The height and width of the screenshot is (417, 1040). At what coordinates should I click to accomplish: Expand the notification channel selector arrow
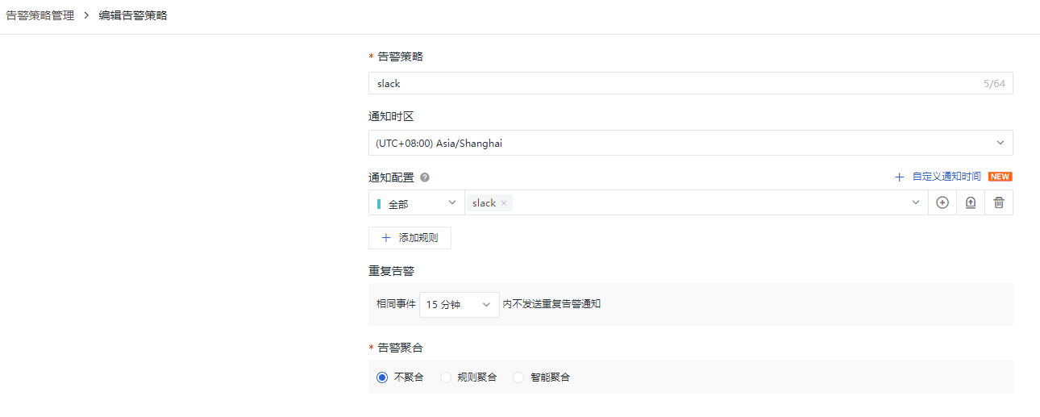(x=915, y=202)
